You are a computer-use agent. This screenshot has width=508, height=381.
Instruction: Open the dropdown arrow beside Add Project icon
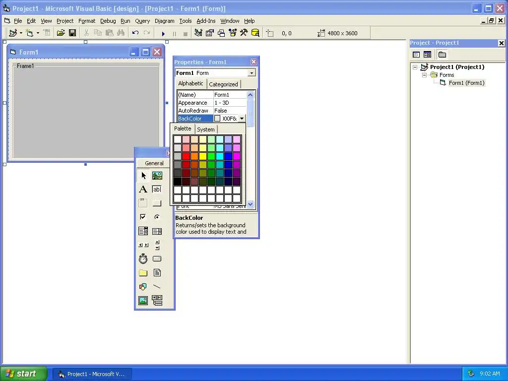point(21,33)
